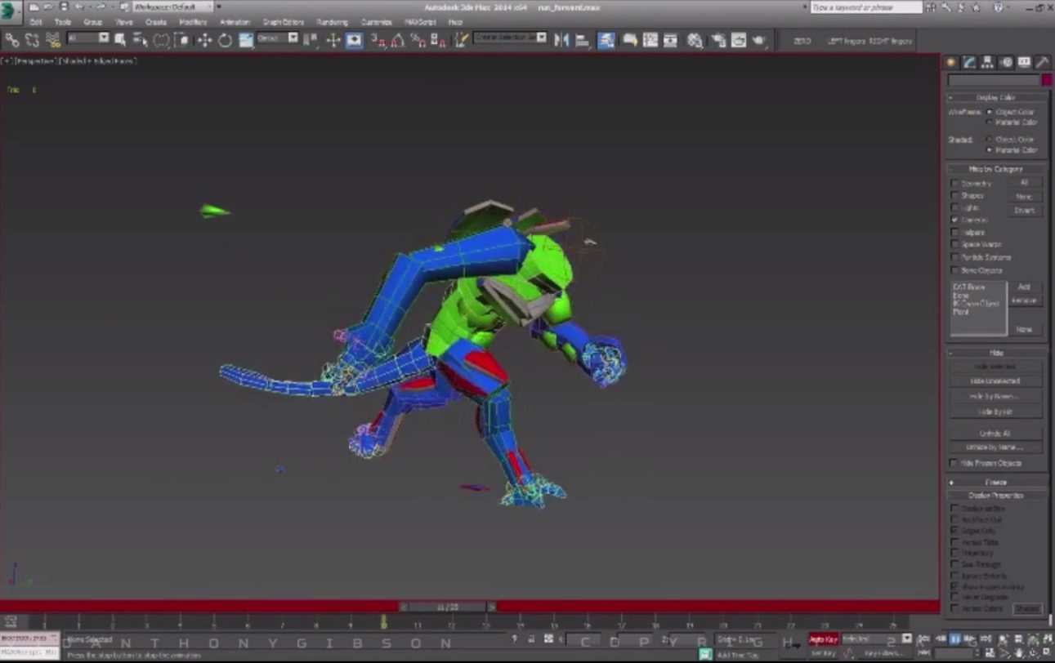Toggle the Hide Frozen Objects checkbox
Screen dimensions: 1055x663
[954, 463]
